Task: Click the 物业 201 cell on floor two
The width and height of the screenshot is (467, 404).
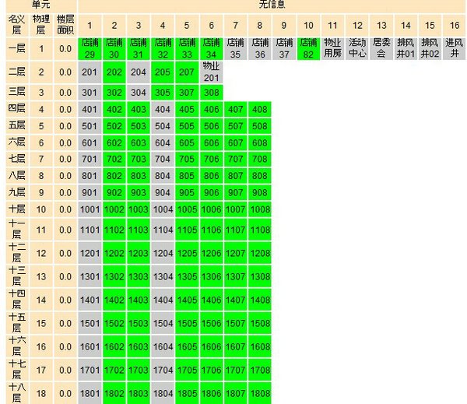Action: point(211,72)
